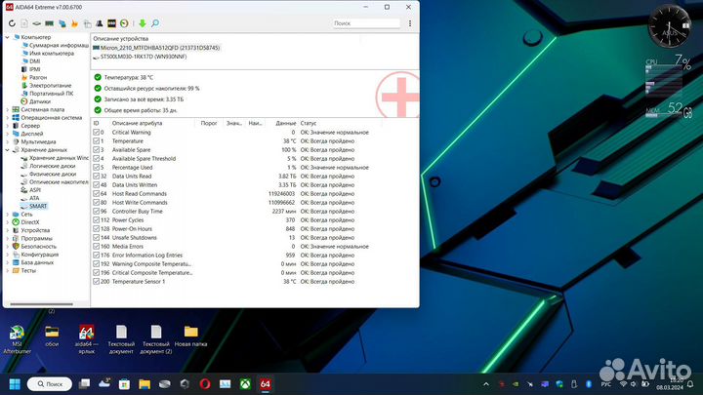
Task: Open Xbox app from taskbar
Action: coord(245,384)
